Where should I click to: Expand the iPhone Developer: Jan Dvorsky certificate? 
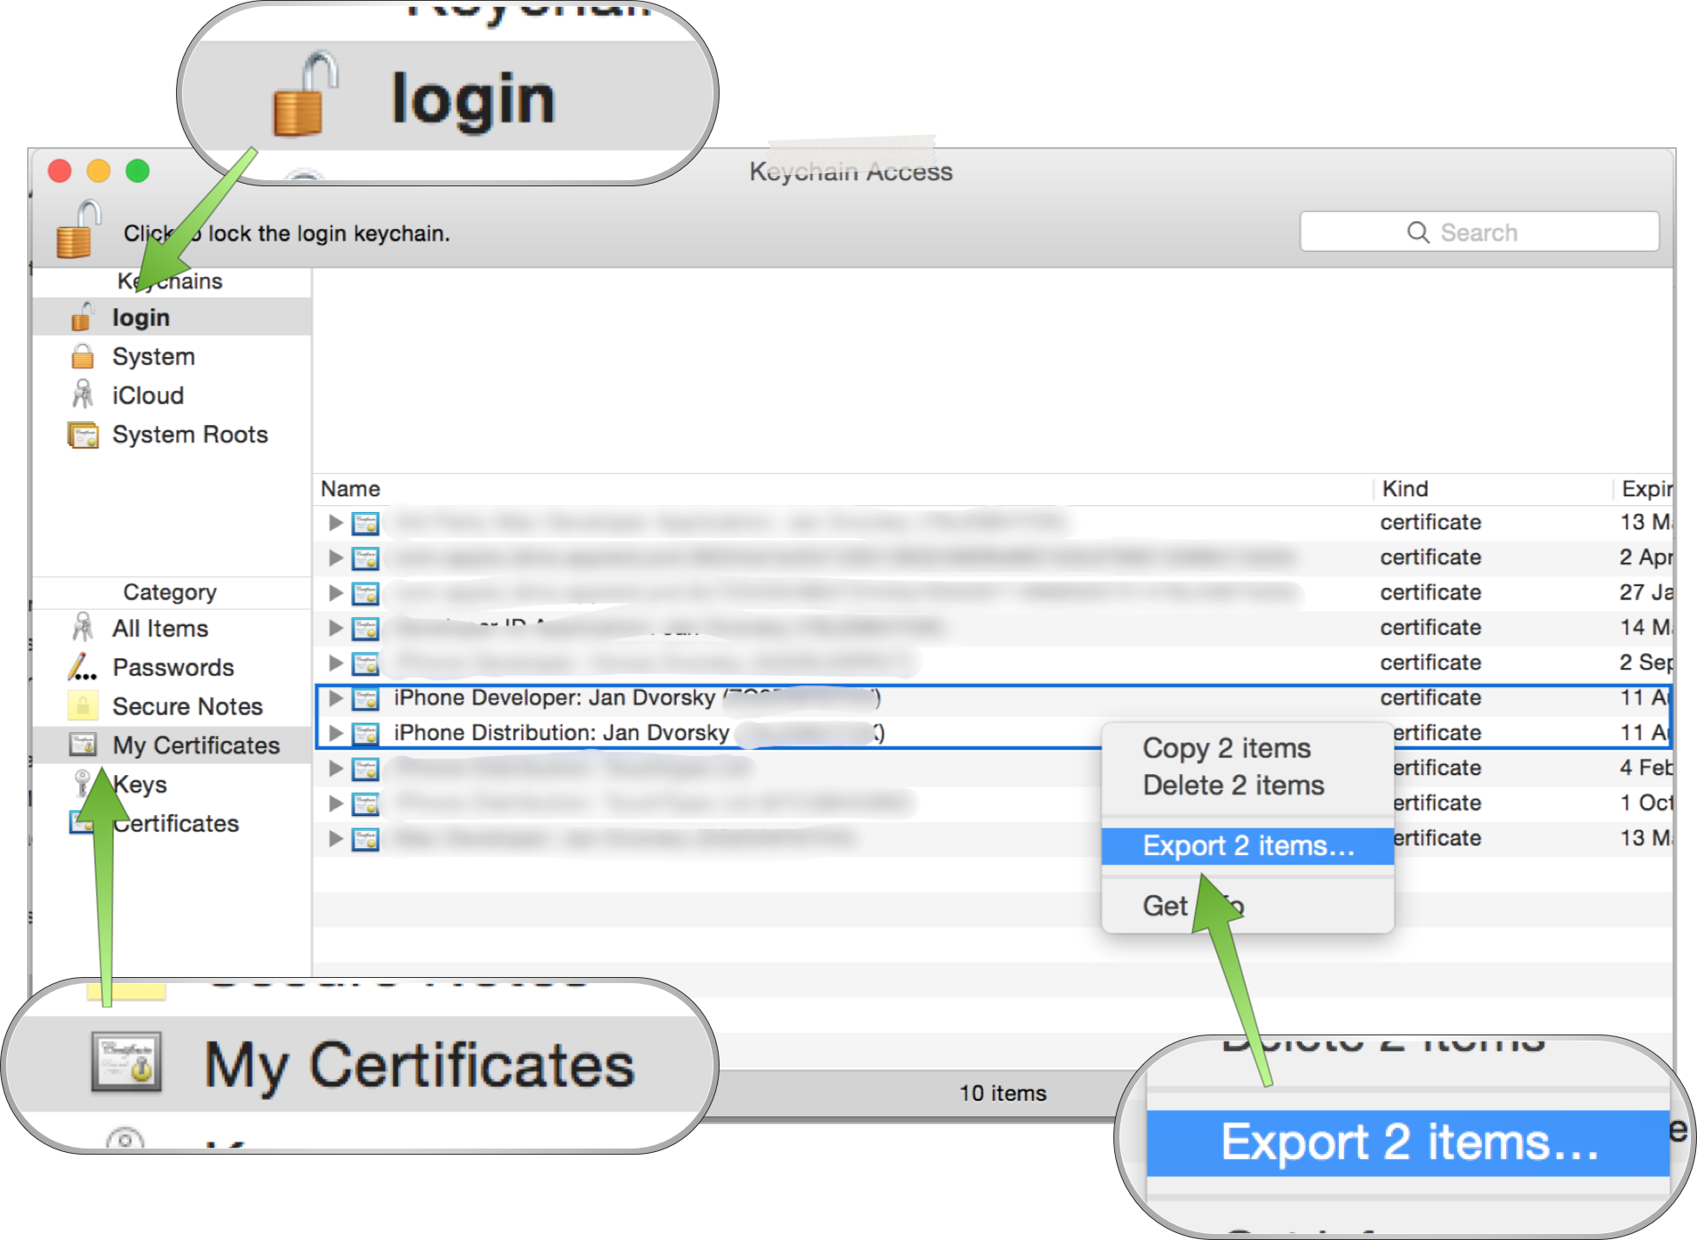(335, 697)
